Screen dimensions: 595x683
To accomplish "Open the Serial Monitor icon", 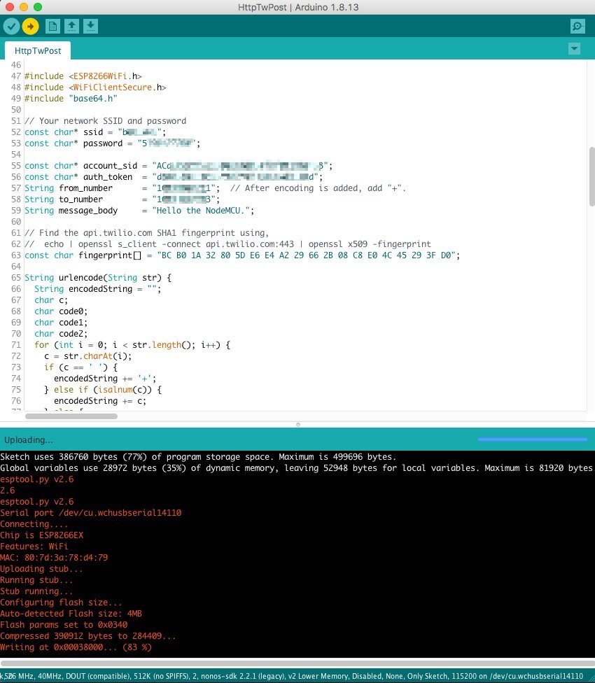I will (577, 26).
